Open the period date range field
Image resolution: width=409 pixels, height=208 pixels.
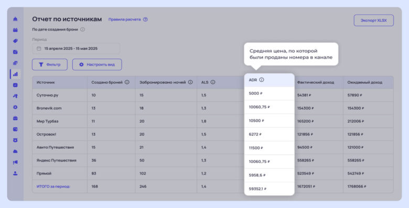(76, 49)
